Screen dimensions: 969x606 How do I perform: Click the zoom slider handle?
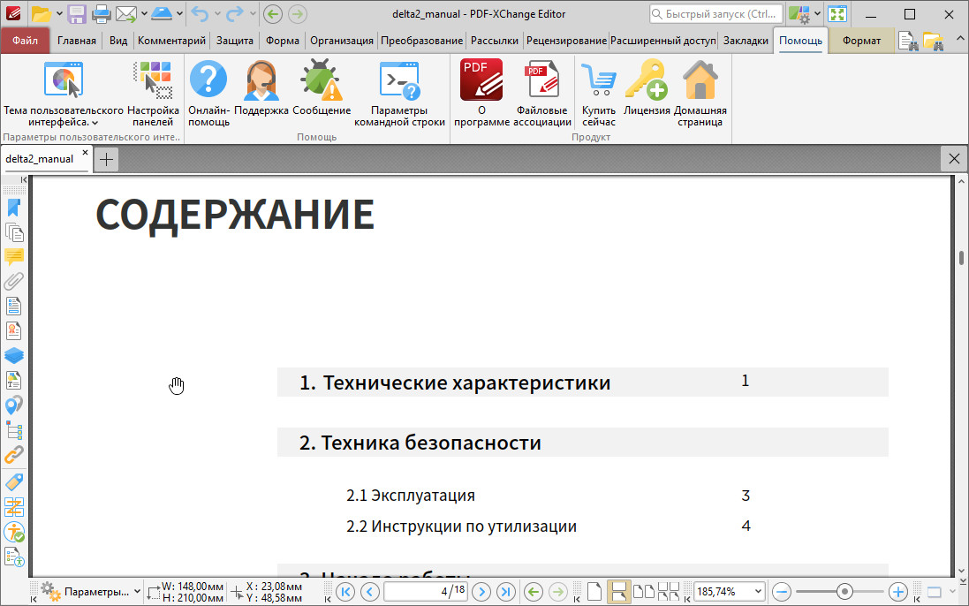845,591
